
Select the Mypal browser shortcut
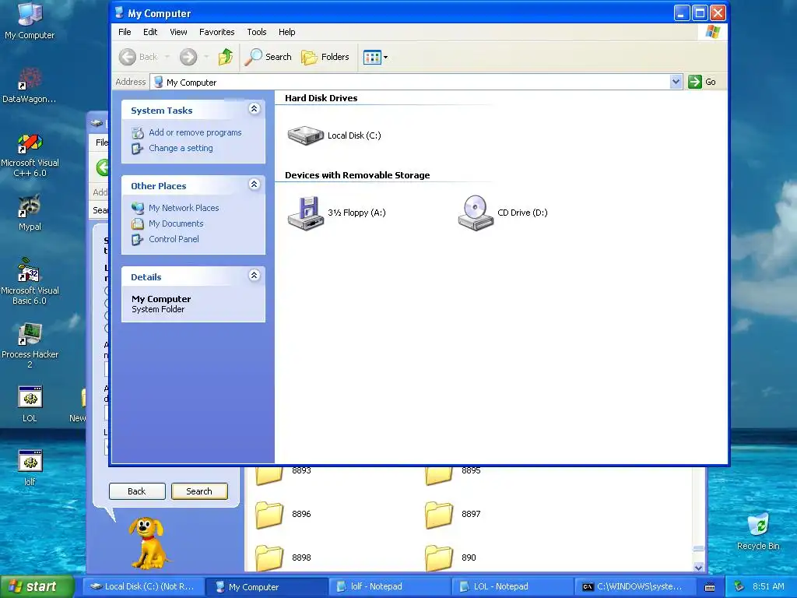click(x=30, y=213)
